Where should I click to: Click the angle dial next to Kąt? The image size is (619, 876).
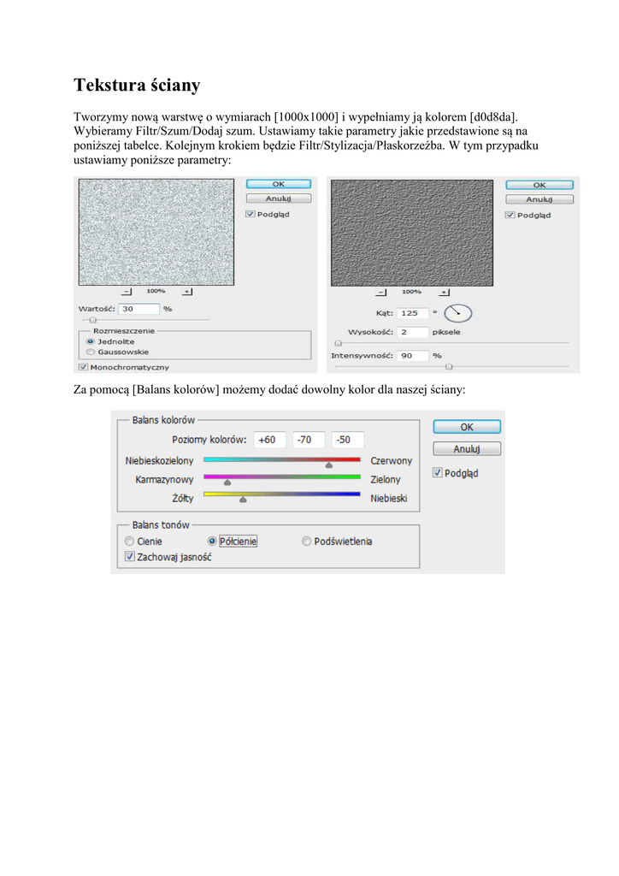click(x=459, y=313)
